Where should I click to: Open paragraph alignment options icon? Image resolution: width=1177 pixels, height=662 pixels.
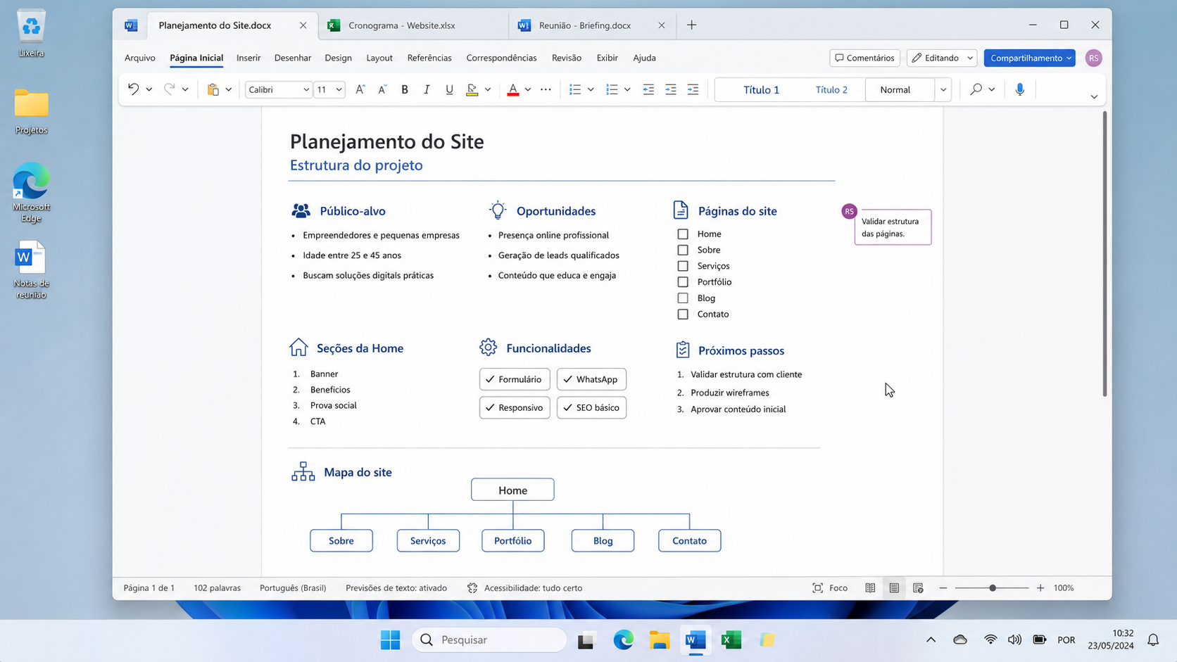(x=693, y=89)
